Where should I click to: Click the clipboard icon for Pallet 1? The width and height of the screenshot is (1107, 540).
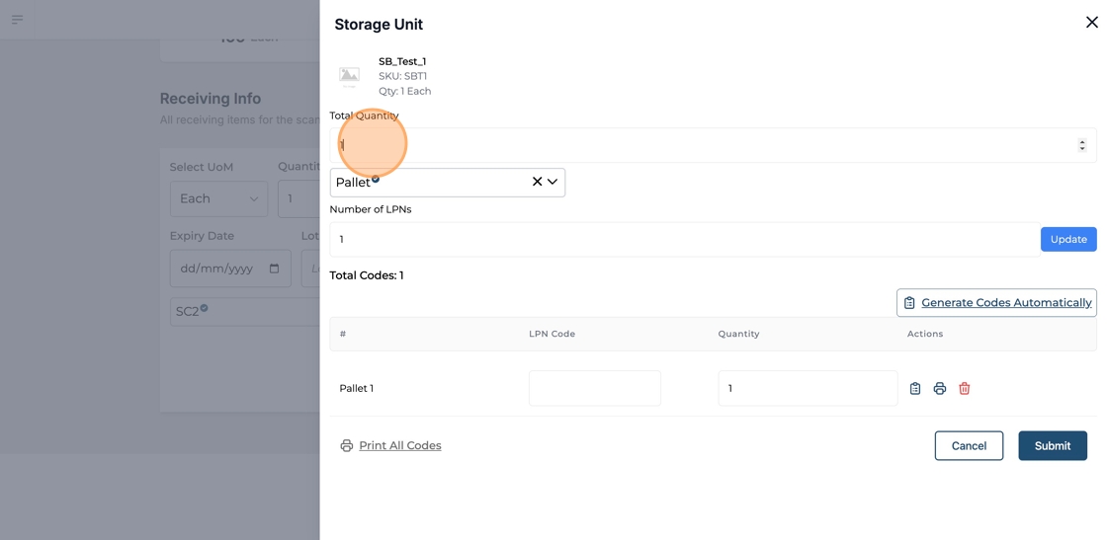coord(914,389)
